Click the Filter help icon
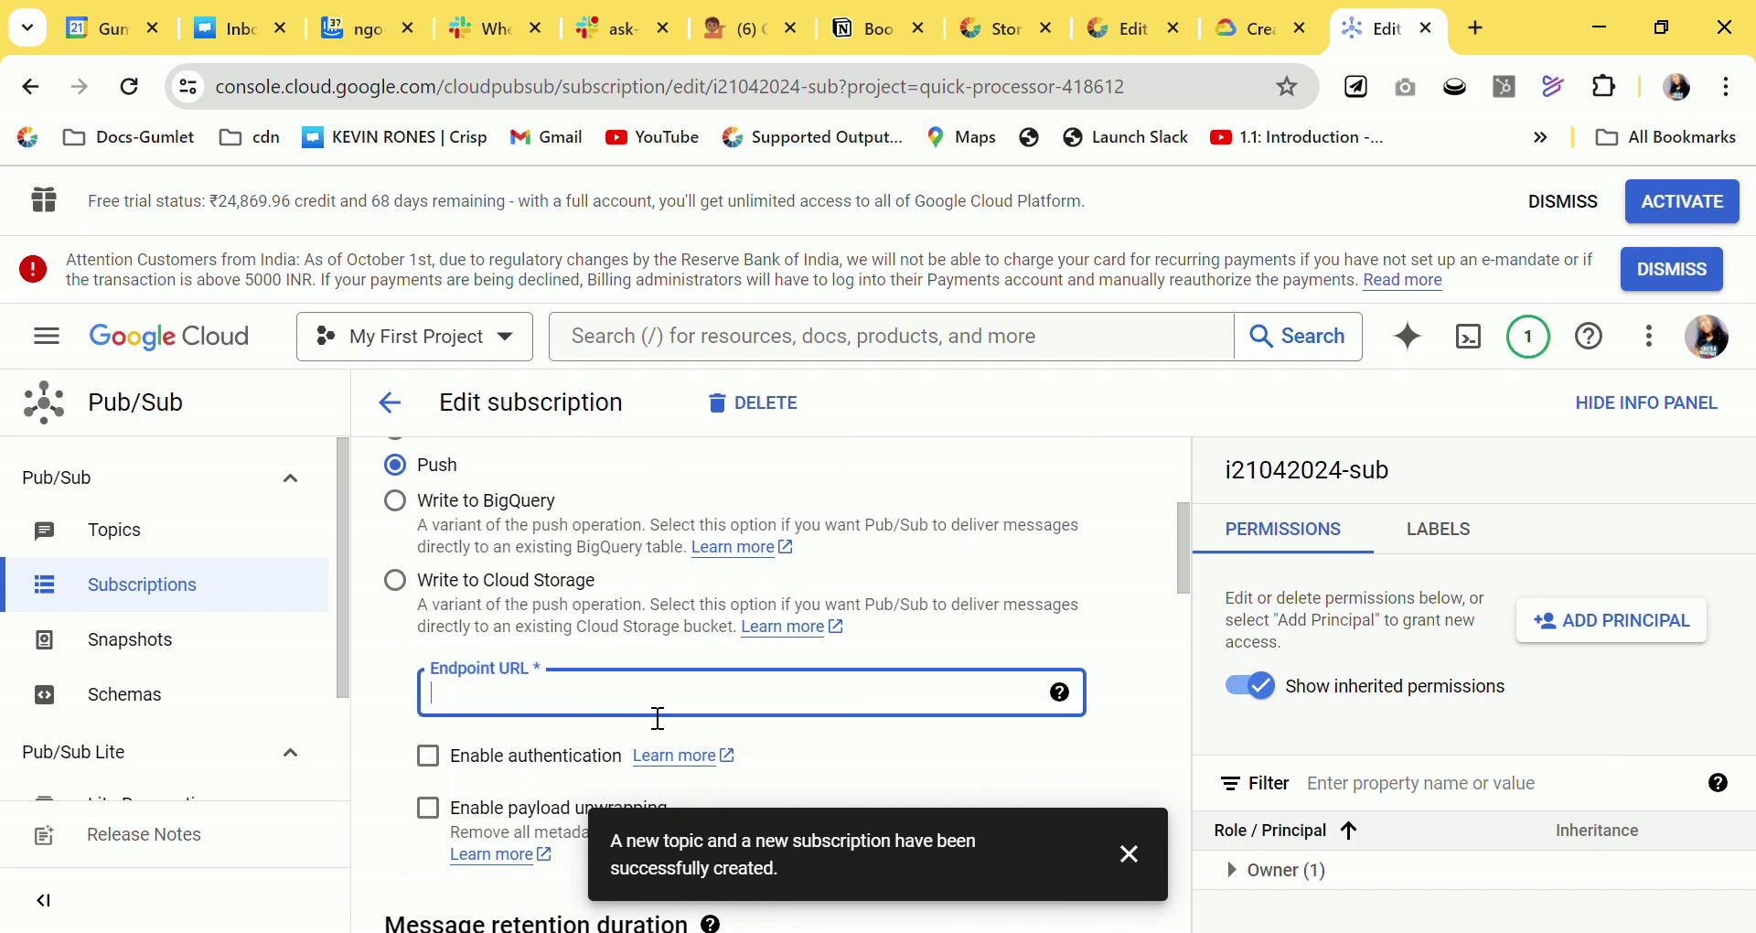The width and height of the screenshot is (1756, 933). coord(1718,783)
